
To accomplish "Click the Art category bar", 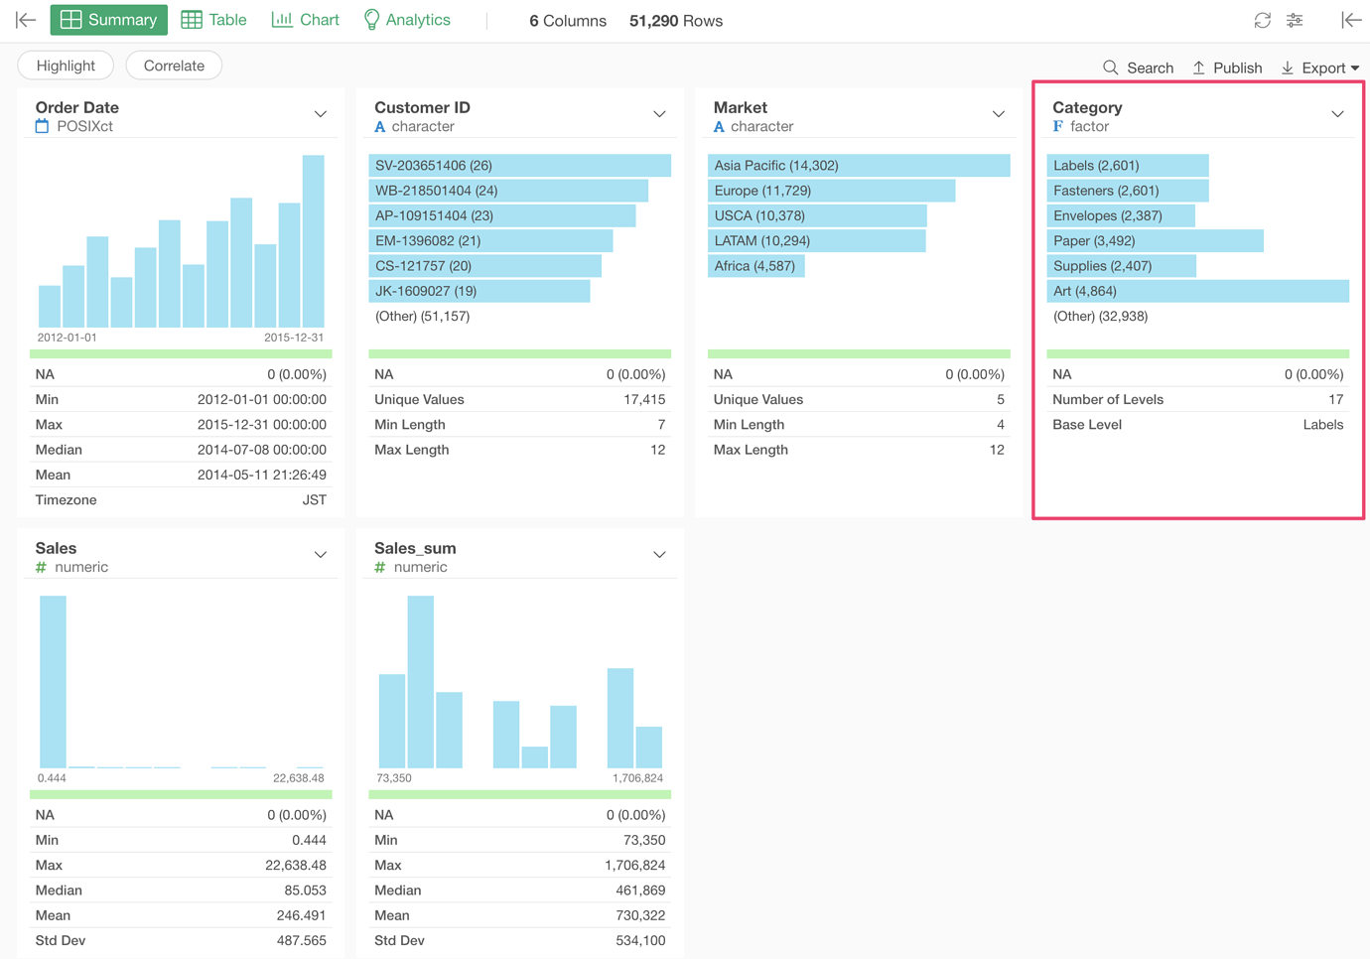I will click(x=1197, y=291).
